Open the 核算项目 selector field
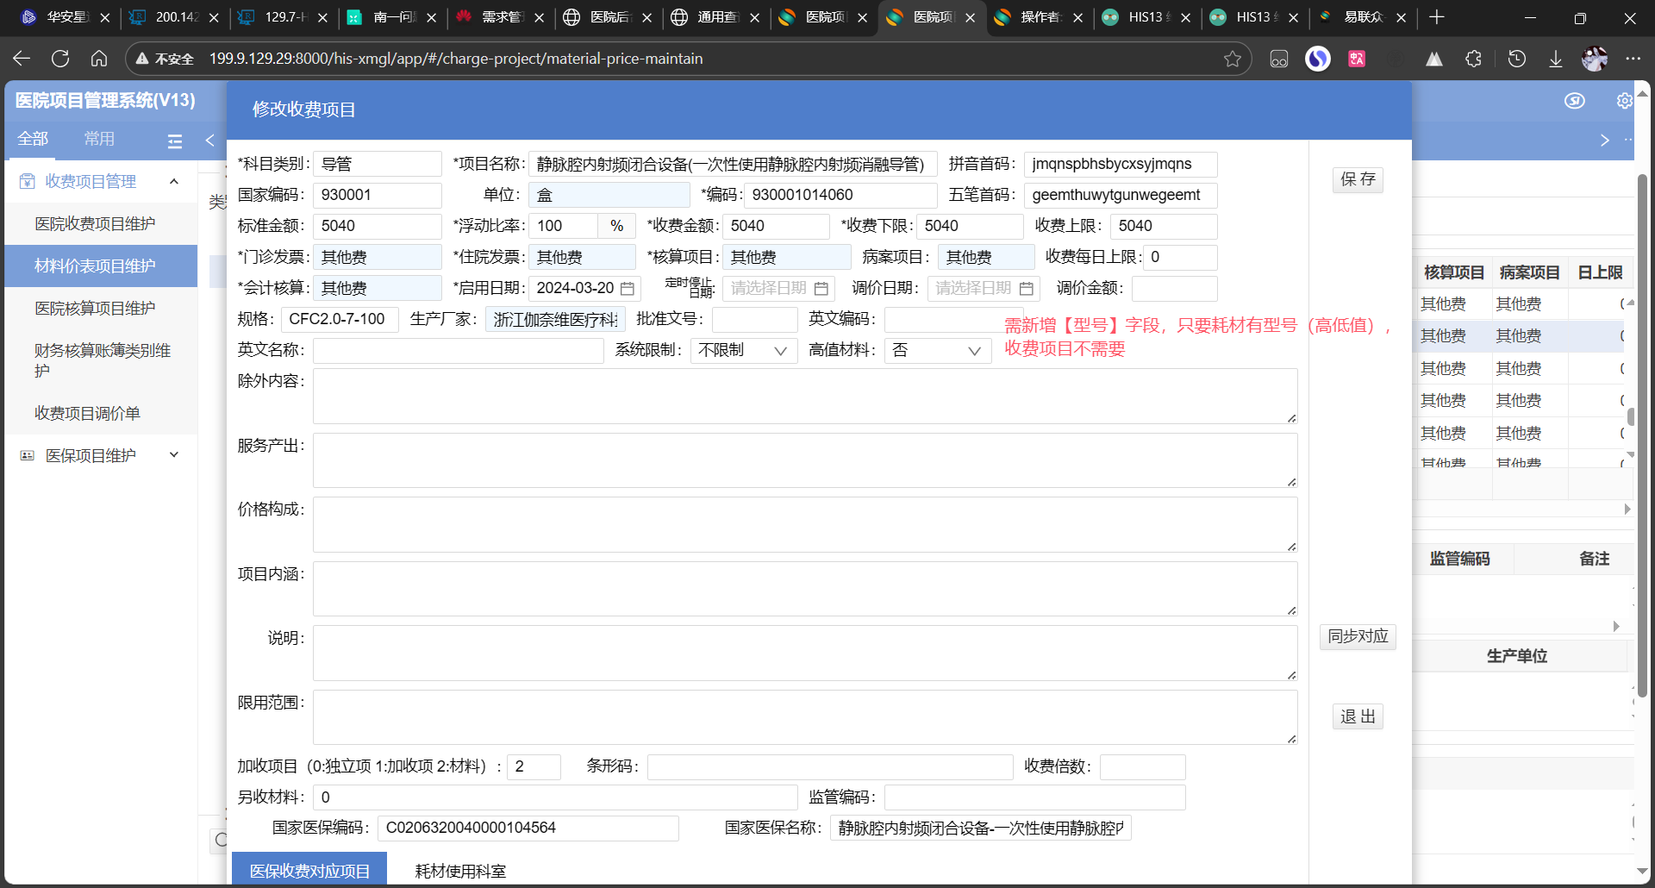The width and height of the screenshot is (1655, 888). tap(787, 257)
